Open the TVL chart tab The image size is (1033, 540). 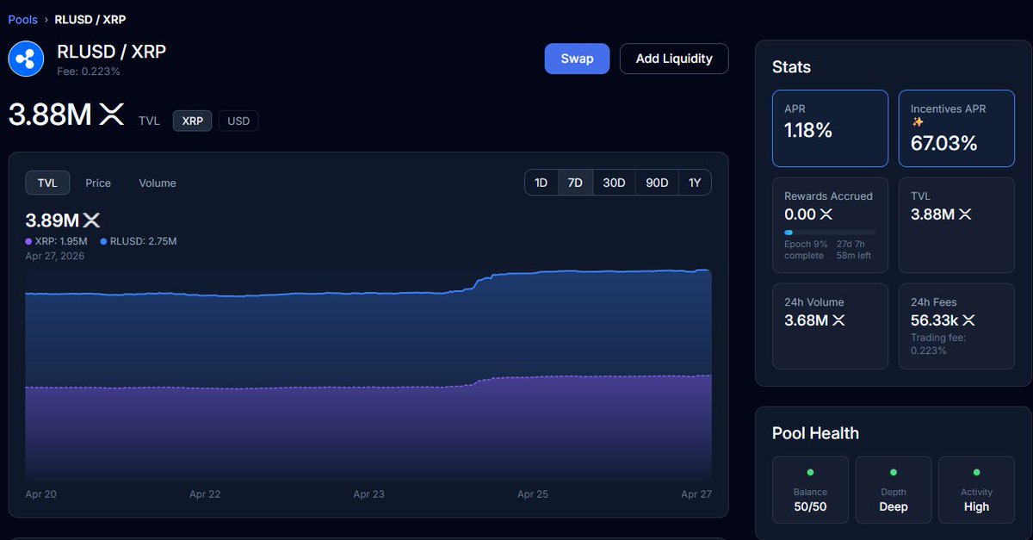click(47, 183)
